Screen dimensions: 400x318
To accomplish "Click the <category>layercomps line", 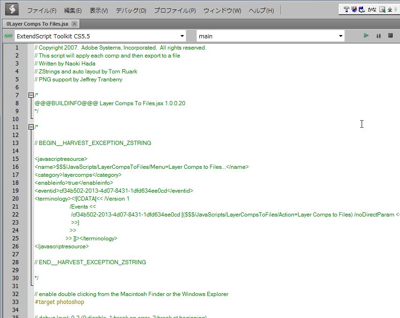I will tap(78, 175).
